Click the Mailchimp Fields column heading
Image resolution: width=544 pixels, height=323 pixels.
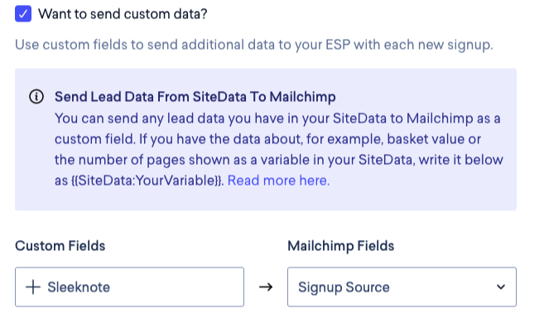tap(340, 246)
